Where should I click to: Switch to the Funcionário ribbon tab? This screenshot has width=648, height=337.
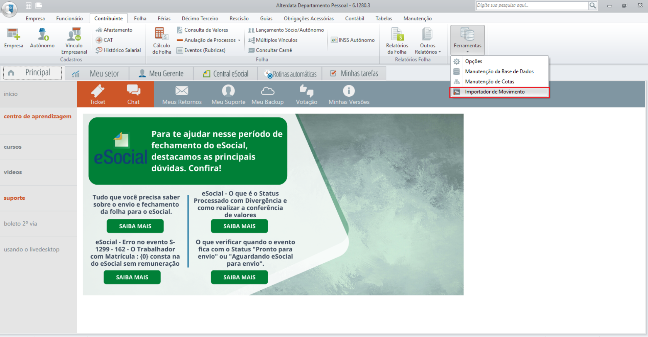pos(69,18)
